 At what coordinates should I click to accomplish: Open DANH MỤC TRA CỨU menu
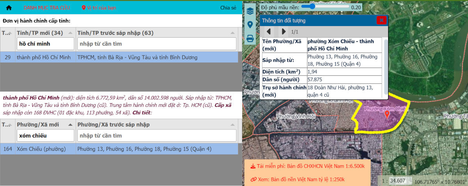[46, 7]
